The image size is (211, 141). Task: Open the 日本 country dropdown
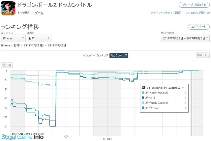coord(39,38)
